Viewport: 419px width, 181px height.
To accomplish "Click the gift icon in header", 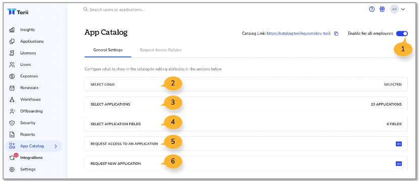I will tap(382, 10).
